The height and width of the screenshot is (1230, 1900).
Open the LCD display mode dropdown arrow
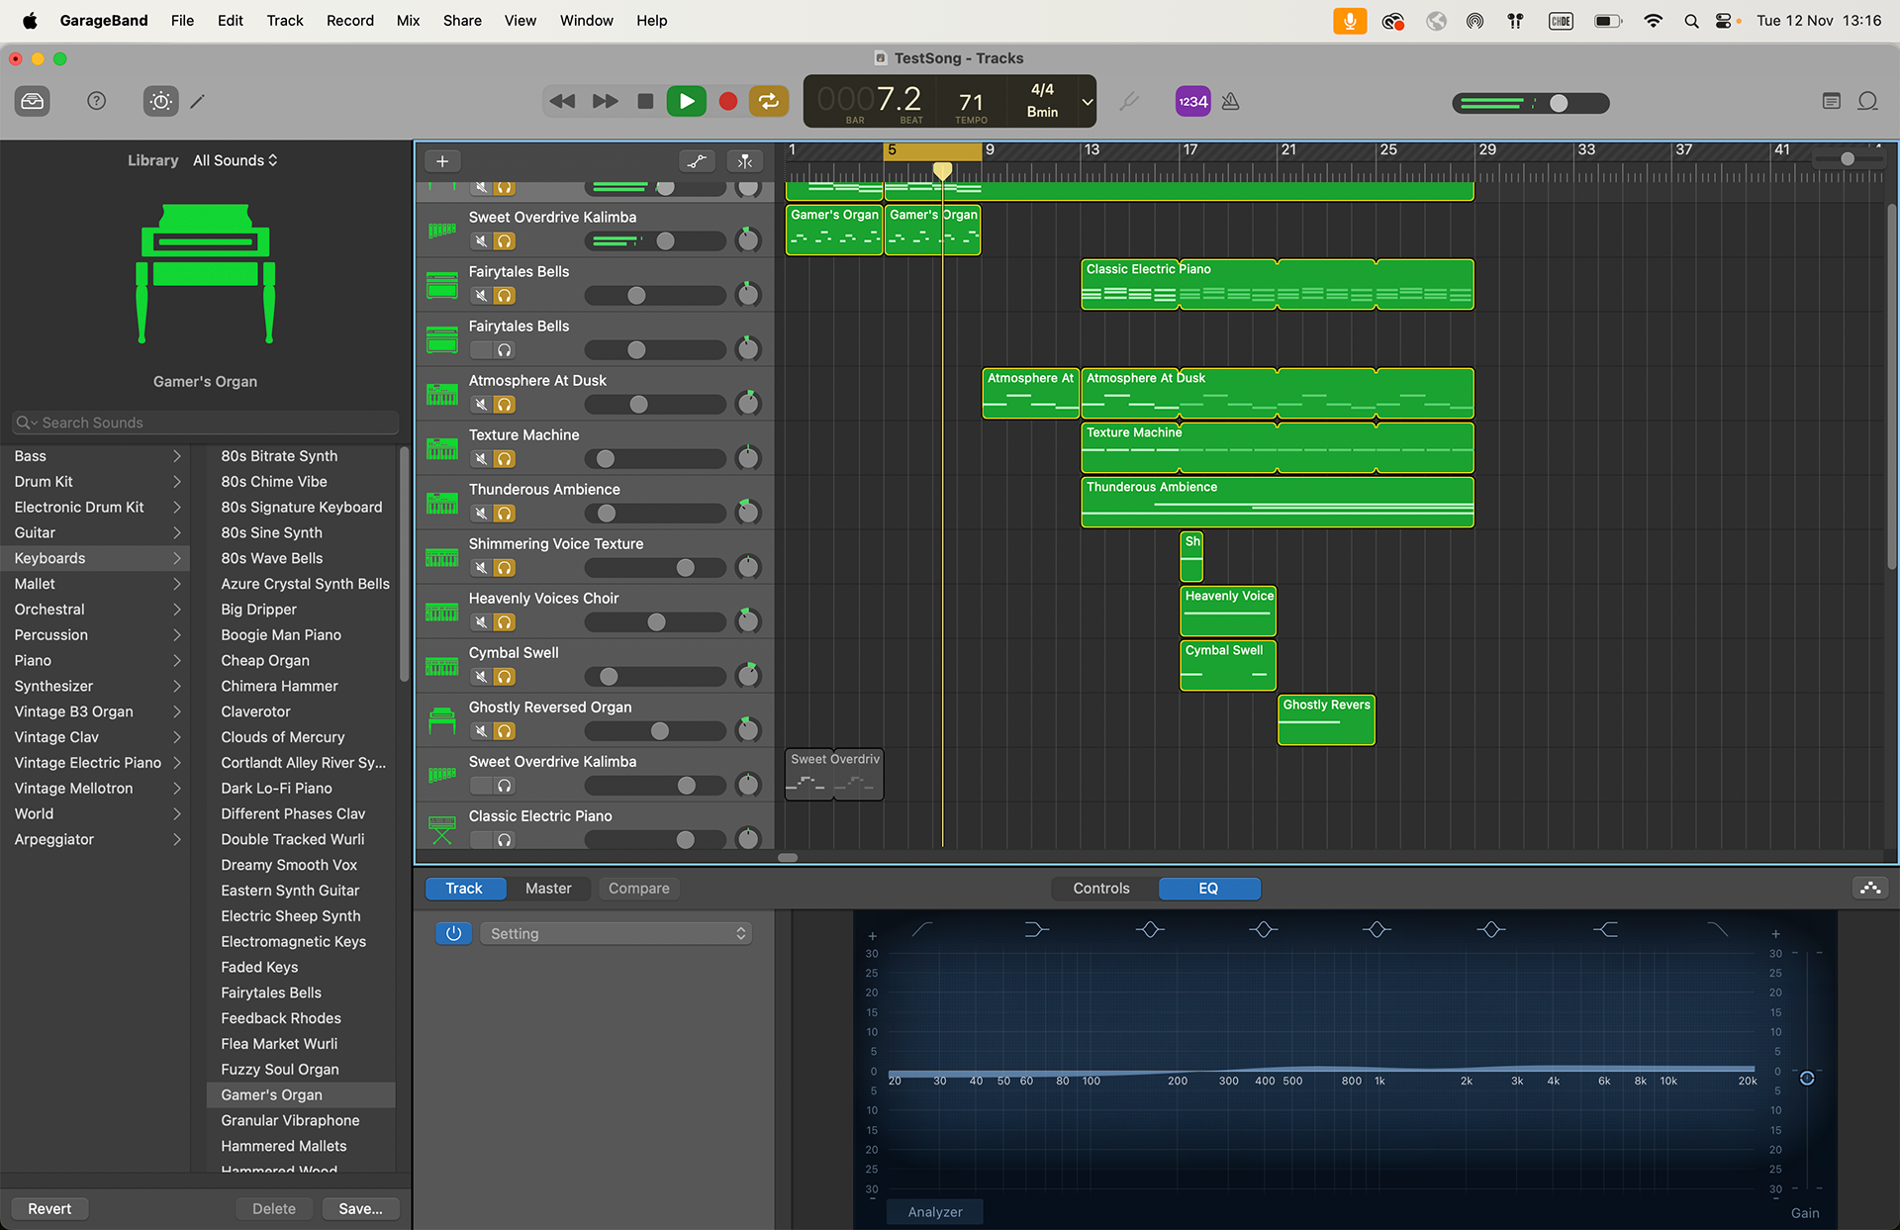click(x=1087, y=101)
